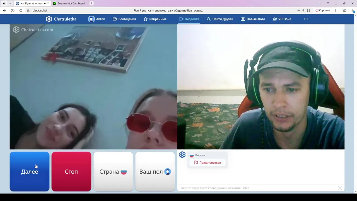Click the red Стоп button
Image resolution: width=357 pixels, height=201 pixels.
(x=71, y=171)
